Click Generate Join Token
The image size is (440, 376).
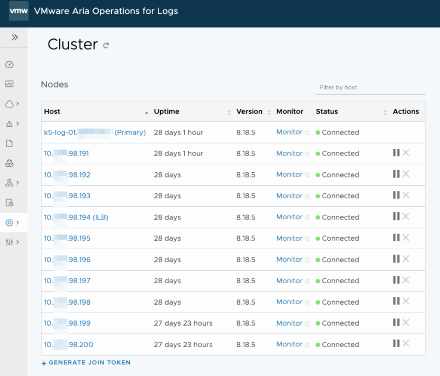(86, 363)
